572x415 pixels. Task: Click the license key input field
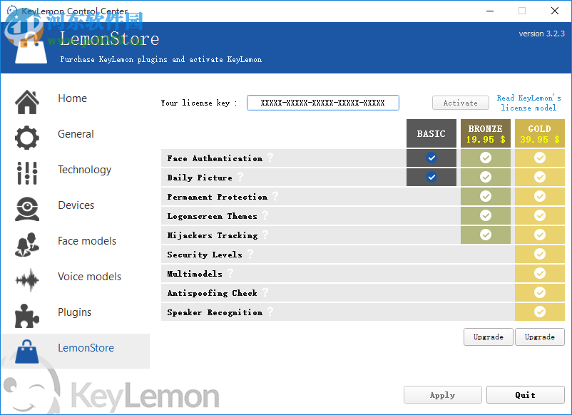[x=322, y=102]
